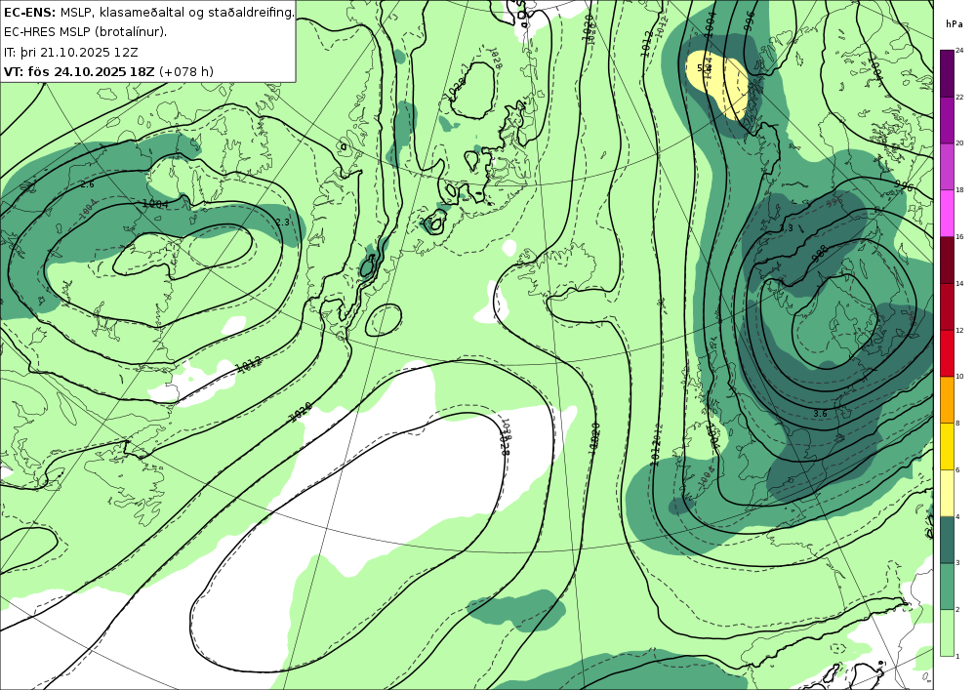Image resolution: width=976 pixels, height=690 pixels.
Task: Click the title line starting with EC-ENS
Action: coord(148,12)
